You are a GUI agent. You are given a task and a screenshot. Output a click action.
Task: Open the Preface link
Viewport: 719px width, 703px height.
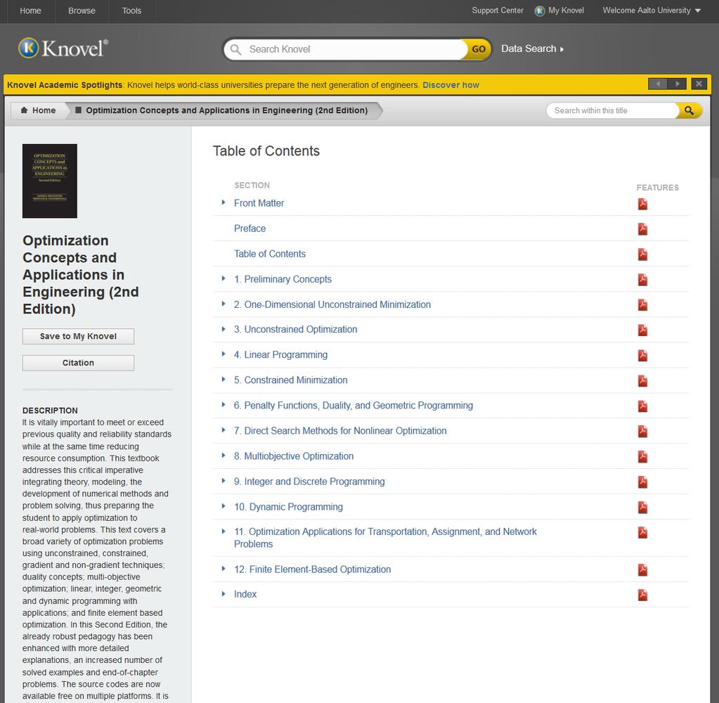coord(250,228)
